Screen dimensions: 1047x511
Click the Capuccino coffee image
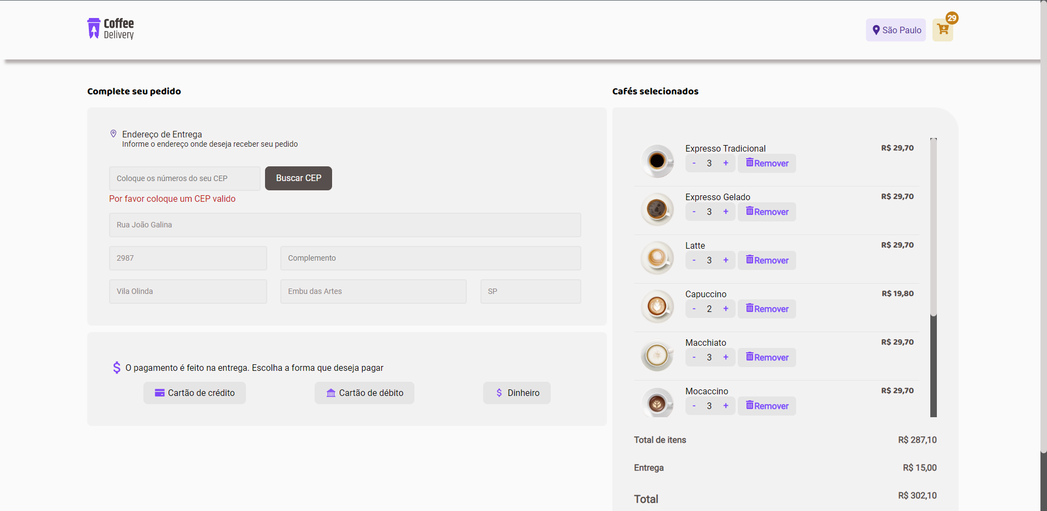(657, 306)
